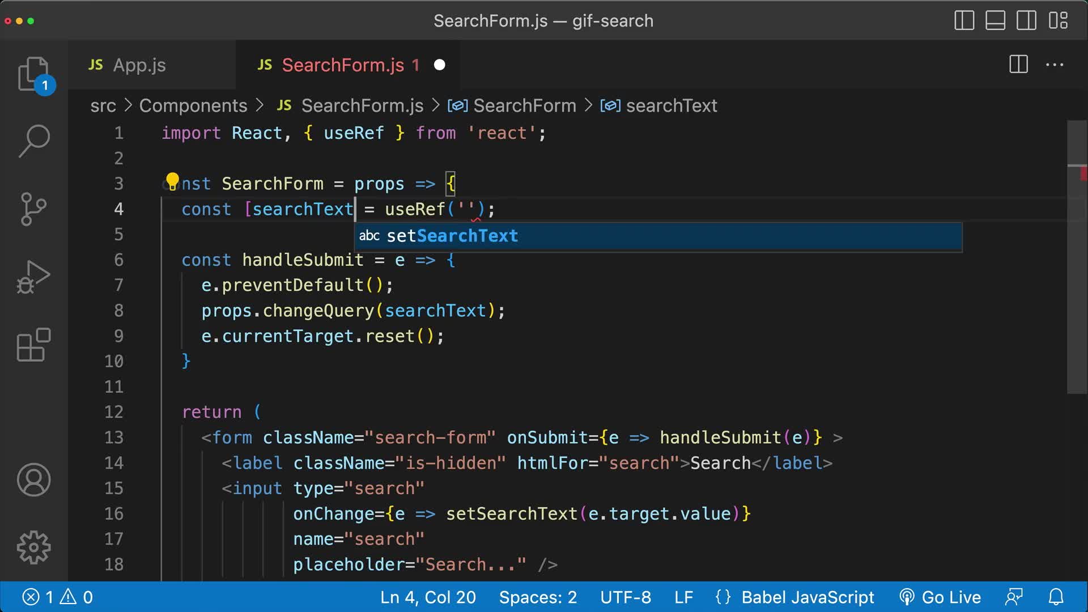The width and height of the screenshot is (1088, 612).
Task: Open the Extensions view
Action: tap(34, 345)
